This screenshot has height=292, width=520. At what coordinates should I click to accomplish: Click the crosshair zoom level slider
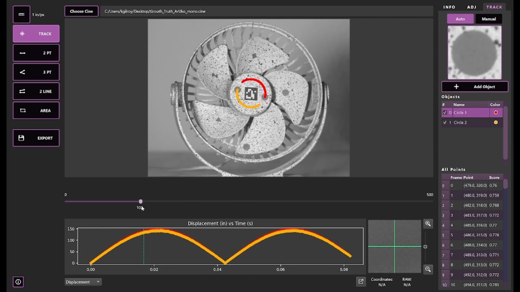425,247
